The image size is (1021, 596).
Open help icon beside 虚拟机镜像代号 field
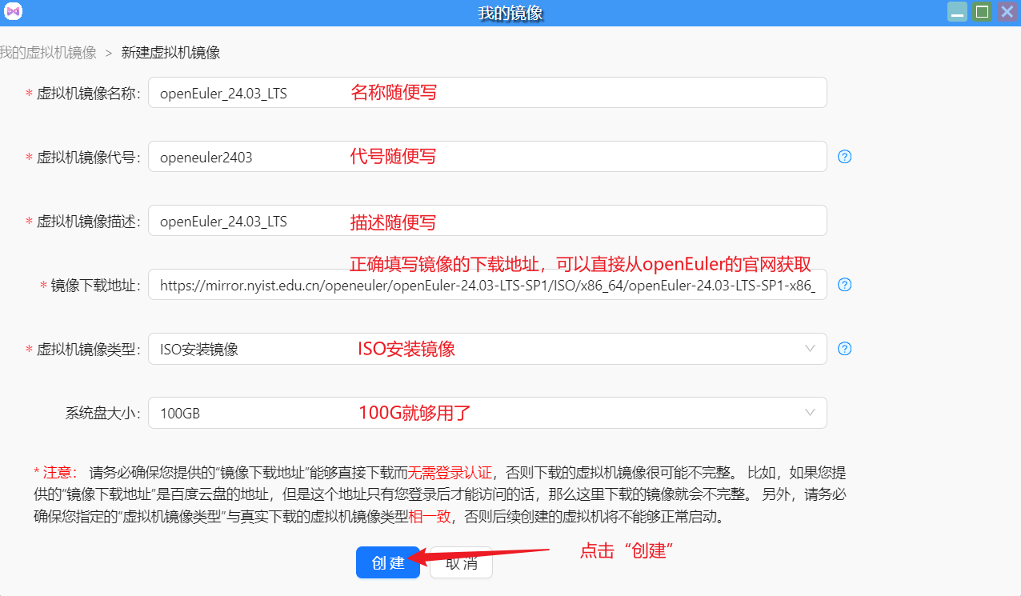pyautogui.click(x=844, y=157)
